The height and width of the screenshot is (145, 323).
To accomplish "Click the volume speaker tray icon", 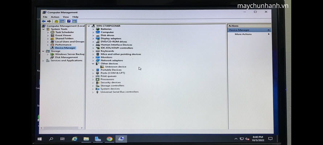I will (x=248, y=139).
